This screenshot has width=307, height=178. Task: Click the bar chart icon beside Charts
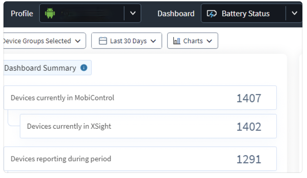[x=177, y=41]
